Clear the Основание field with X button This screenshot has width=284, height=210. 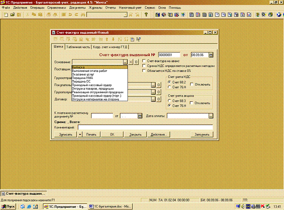[131, 62]
